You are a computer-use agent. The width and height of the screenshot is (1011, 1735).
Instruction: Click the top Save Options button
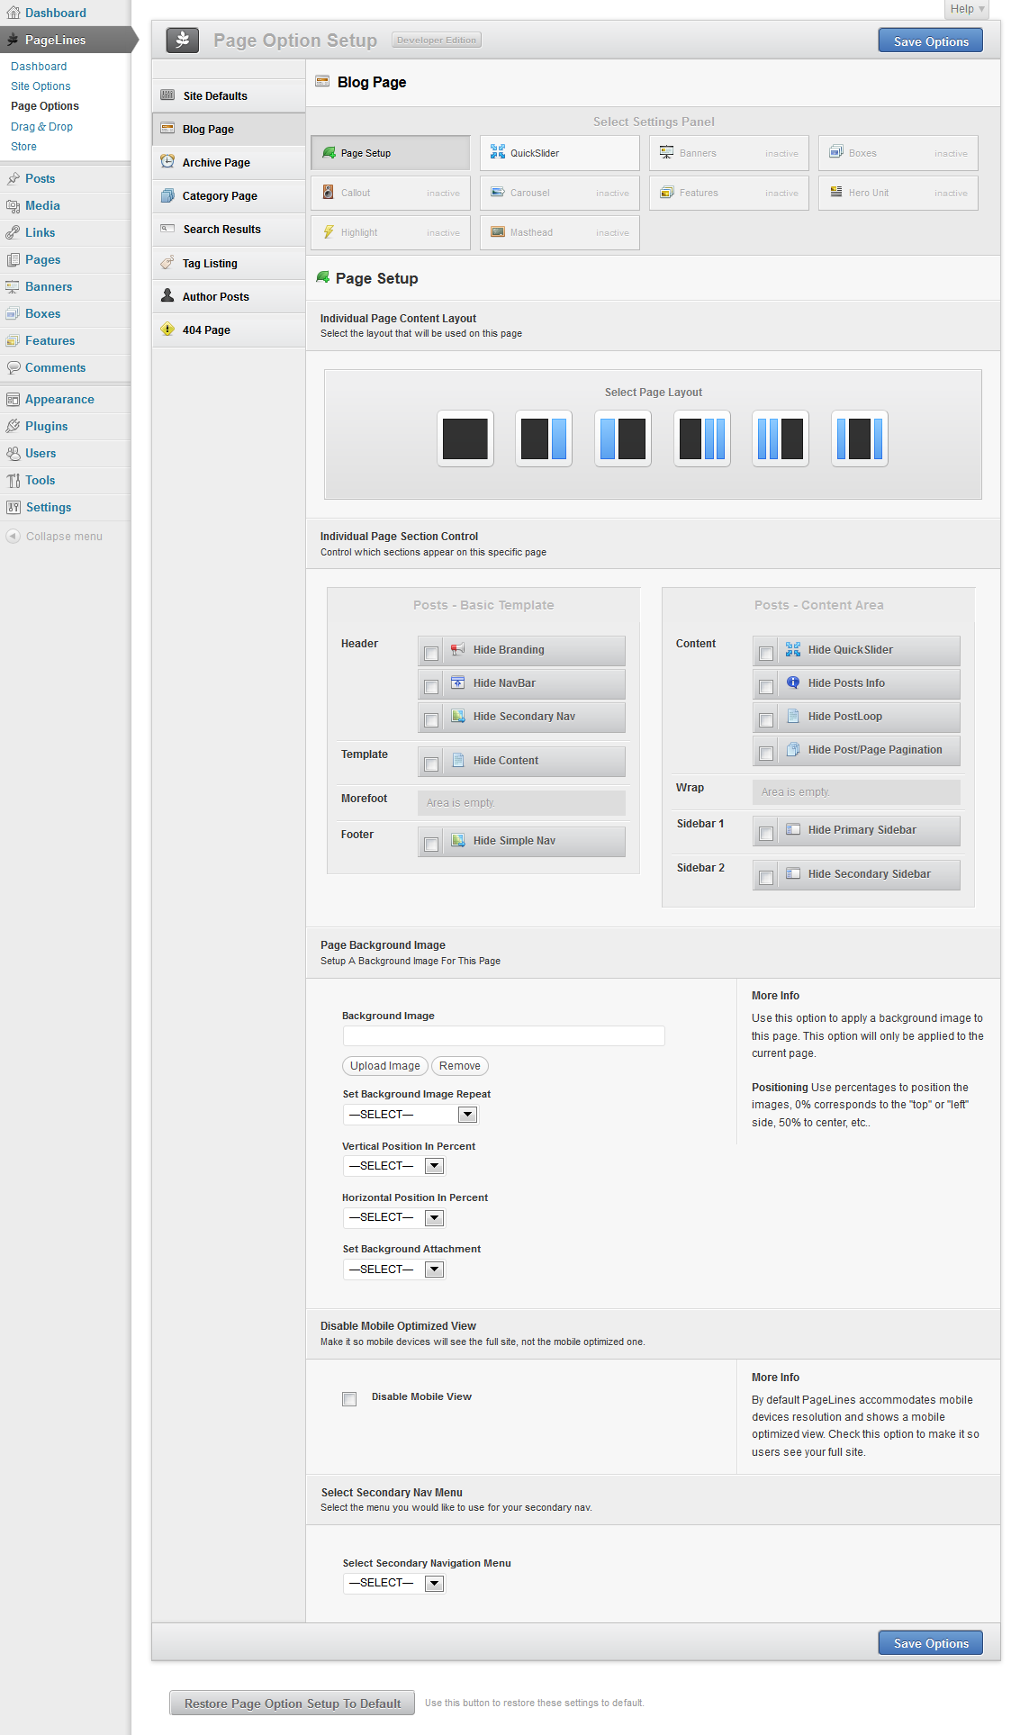(x=930, y=41)
